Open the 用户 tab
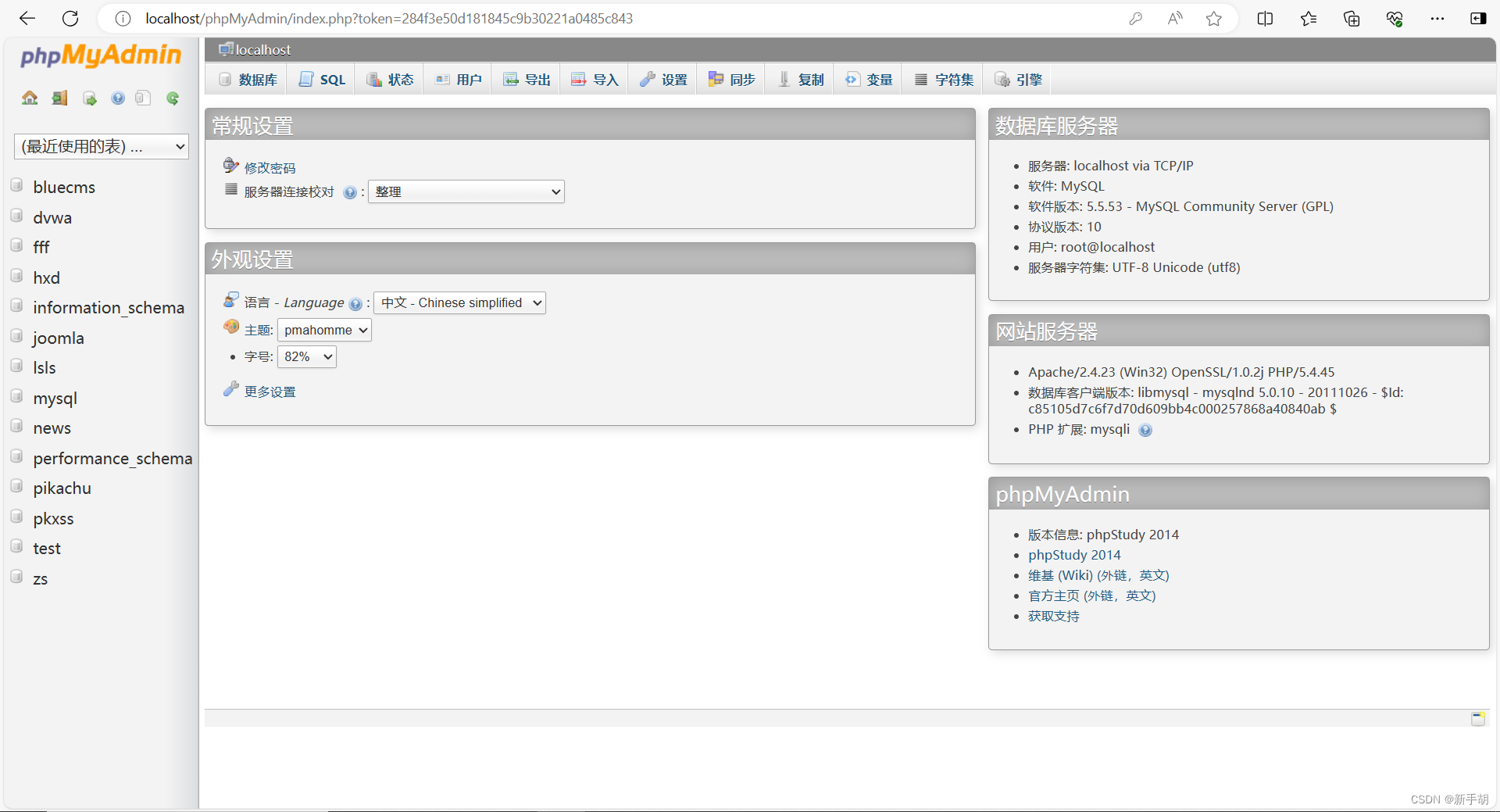 click(x=458, y=80)
